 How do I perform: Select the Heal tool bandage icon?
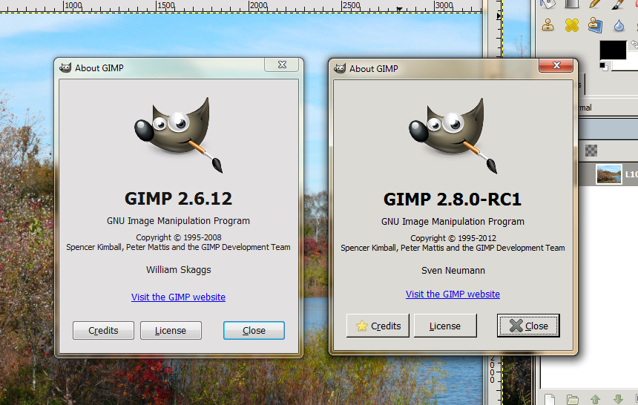coord(571,25)
